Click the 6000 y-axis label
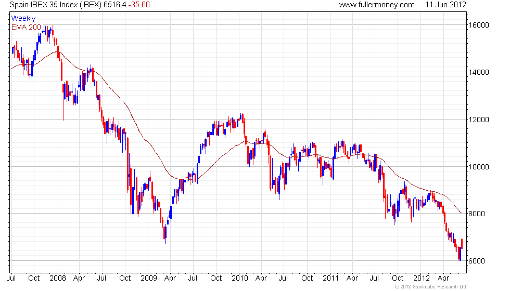Image resolution: width=510 pixels, height=291 pixels. 477,261
